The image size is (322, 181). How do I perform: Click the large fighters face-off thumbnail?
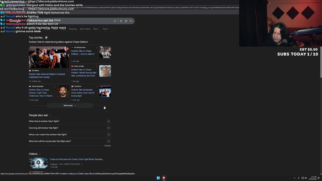tap(49, 57)
